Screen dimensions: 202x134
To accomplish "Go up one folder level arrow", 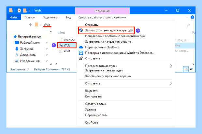I will pos(30,25).
